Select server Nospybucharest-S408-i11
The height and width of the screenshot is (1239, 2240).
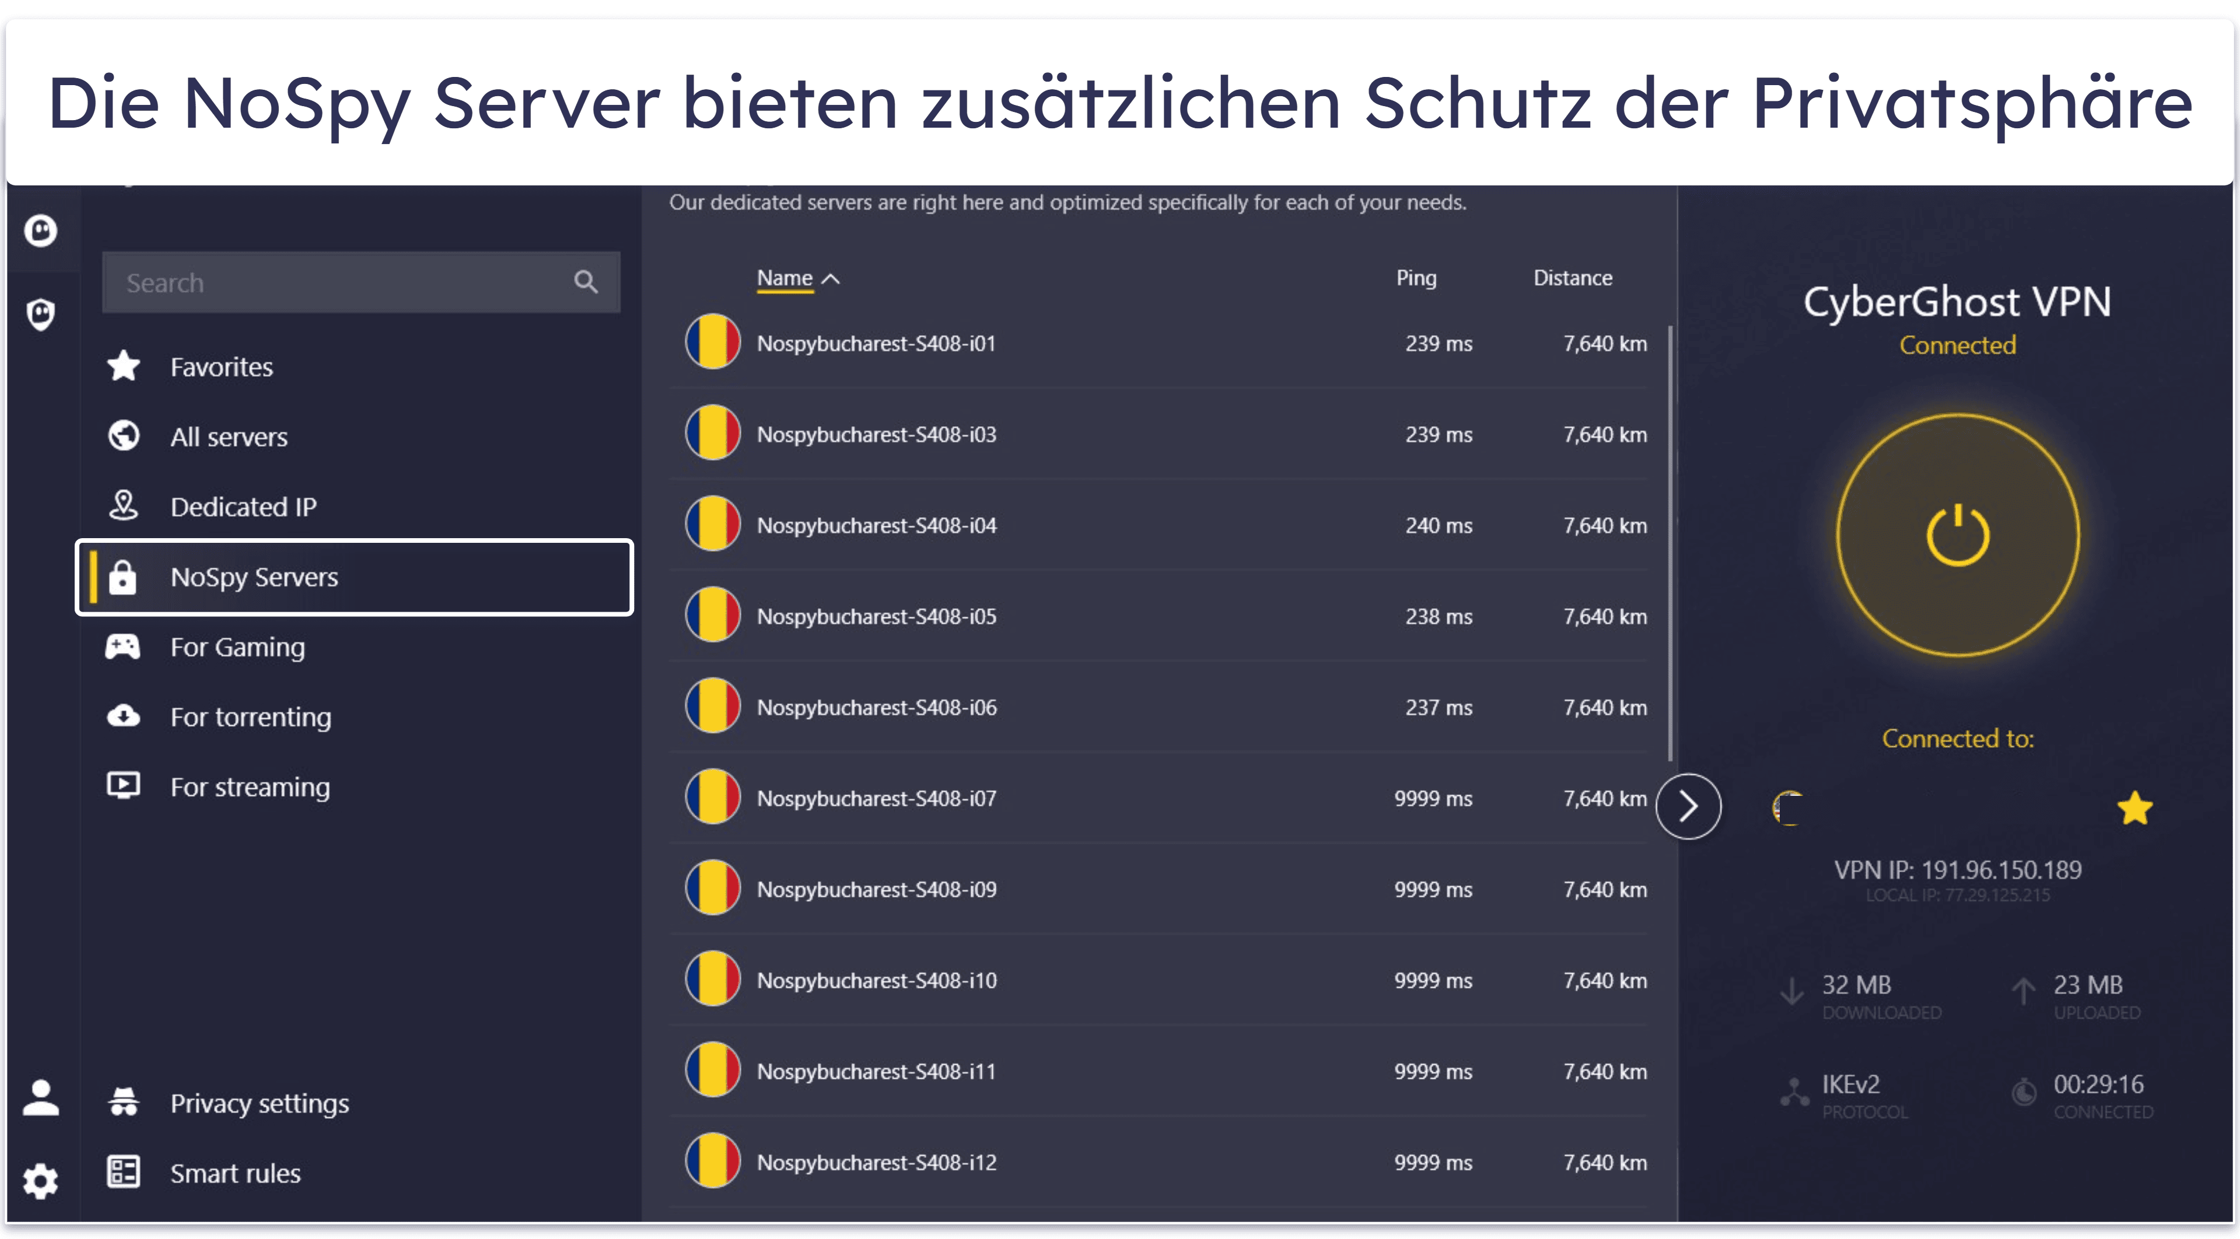(x=1159, y=1071)
